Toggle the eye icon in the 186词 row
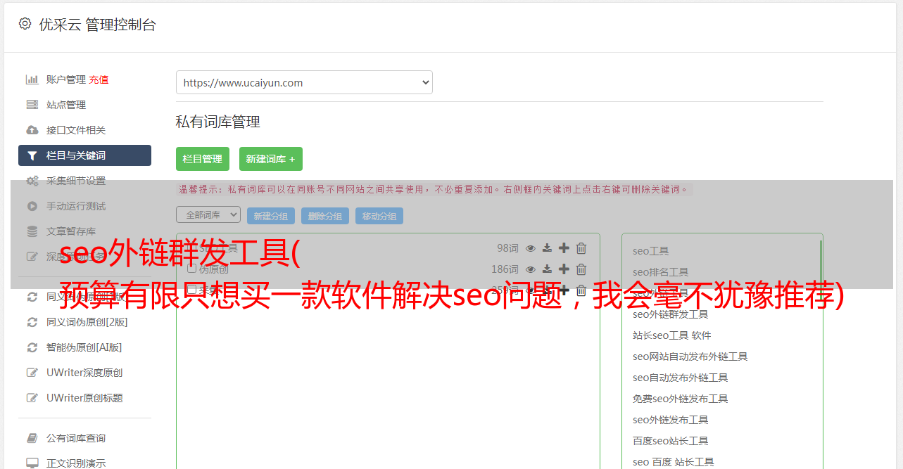 pos(531,269)
